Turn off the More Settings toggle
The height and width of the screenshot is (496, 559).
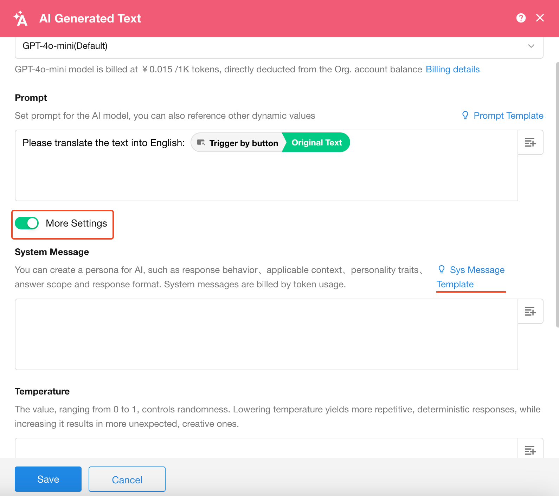[27, 223]
